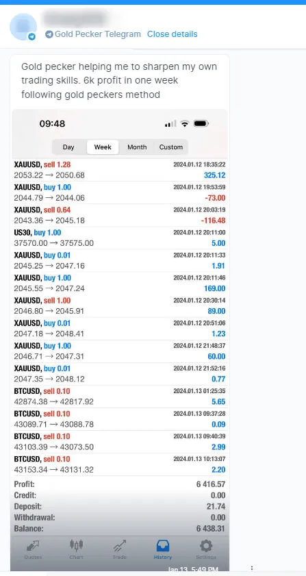The image size is (306, 576).
Task: Choose the Custom range tab
Action: click(171, 147)
